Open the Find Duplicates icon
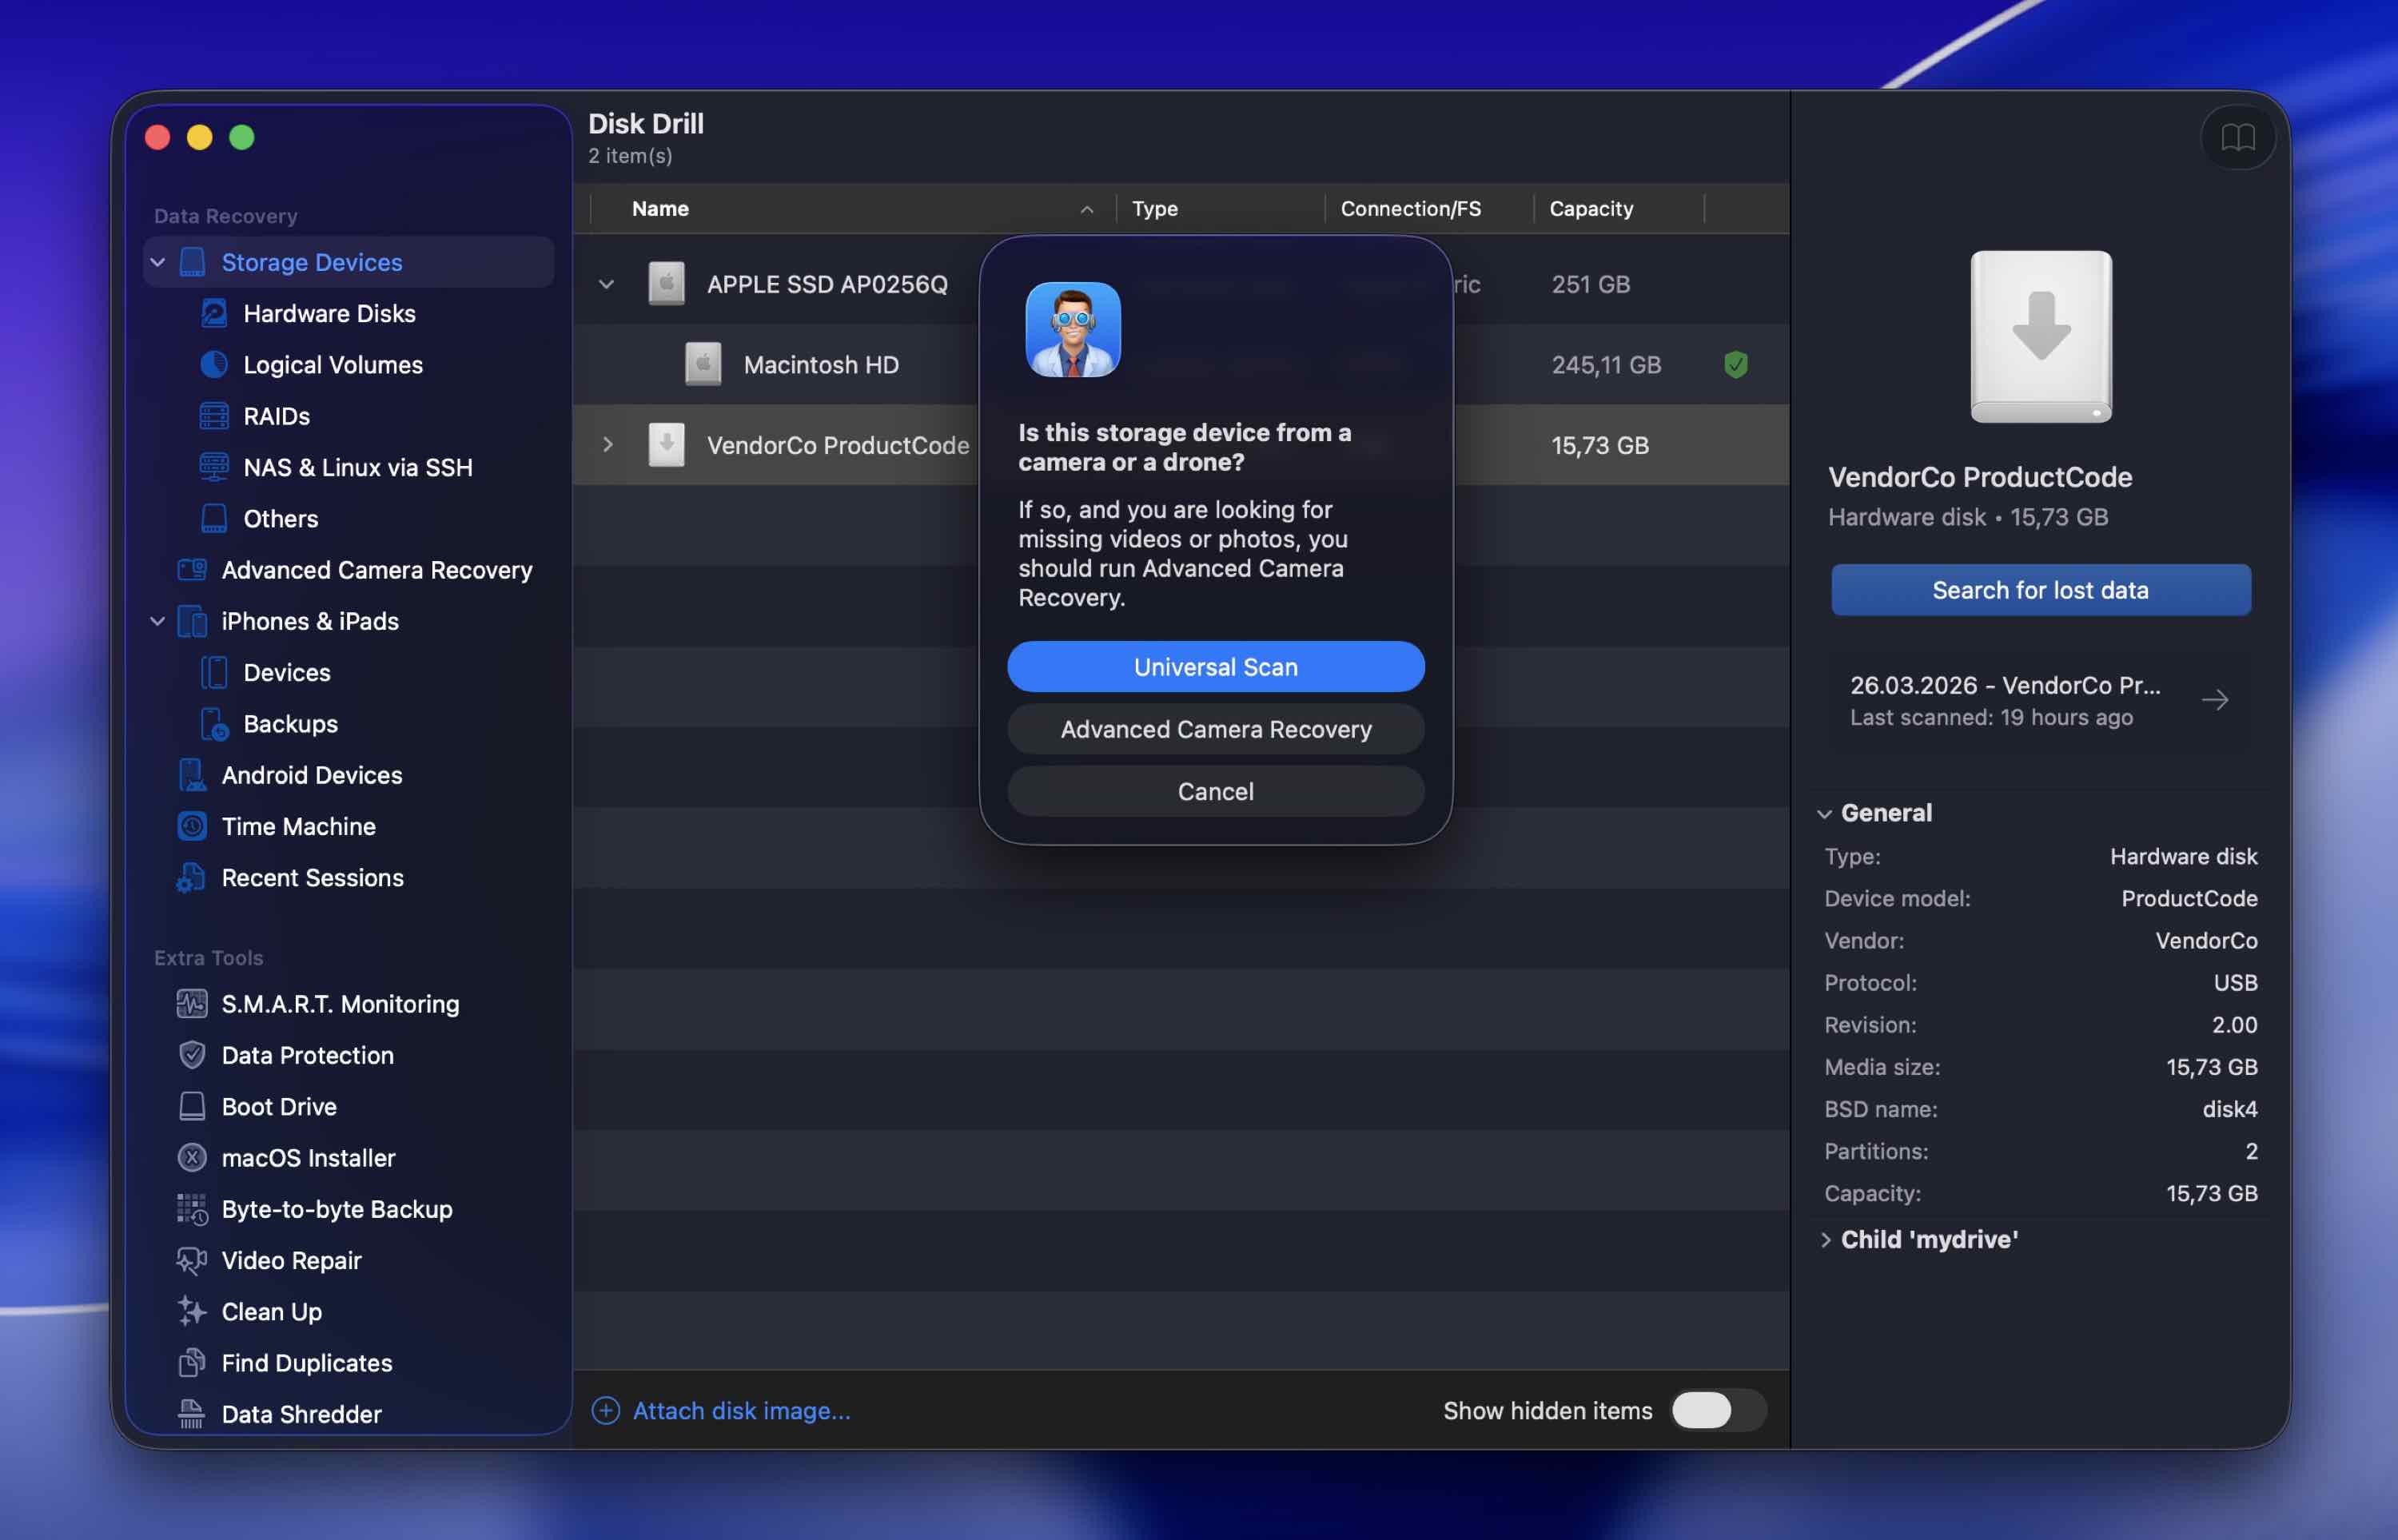 [192, 1363]
